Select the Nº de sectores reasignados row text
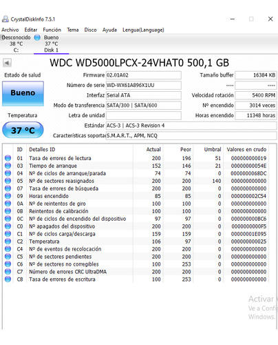The width and height of the screenshot is (278, 345). coord(61,181)
